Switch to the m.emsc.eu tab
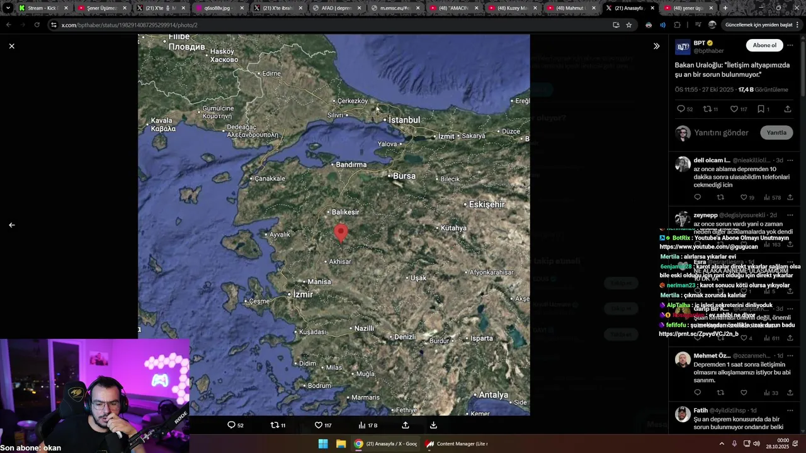 pos(395,8)
